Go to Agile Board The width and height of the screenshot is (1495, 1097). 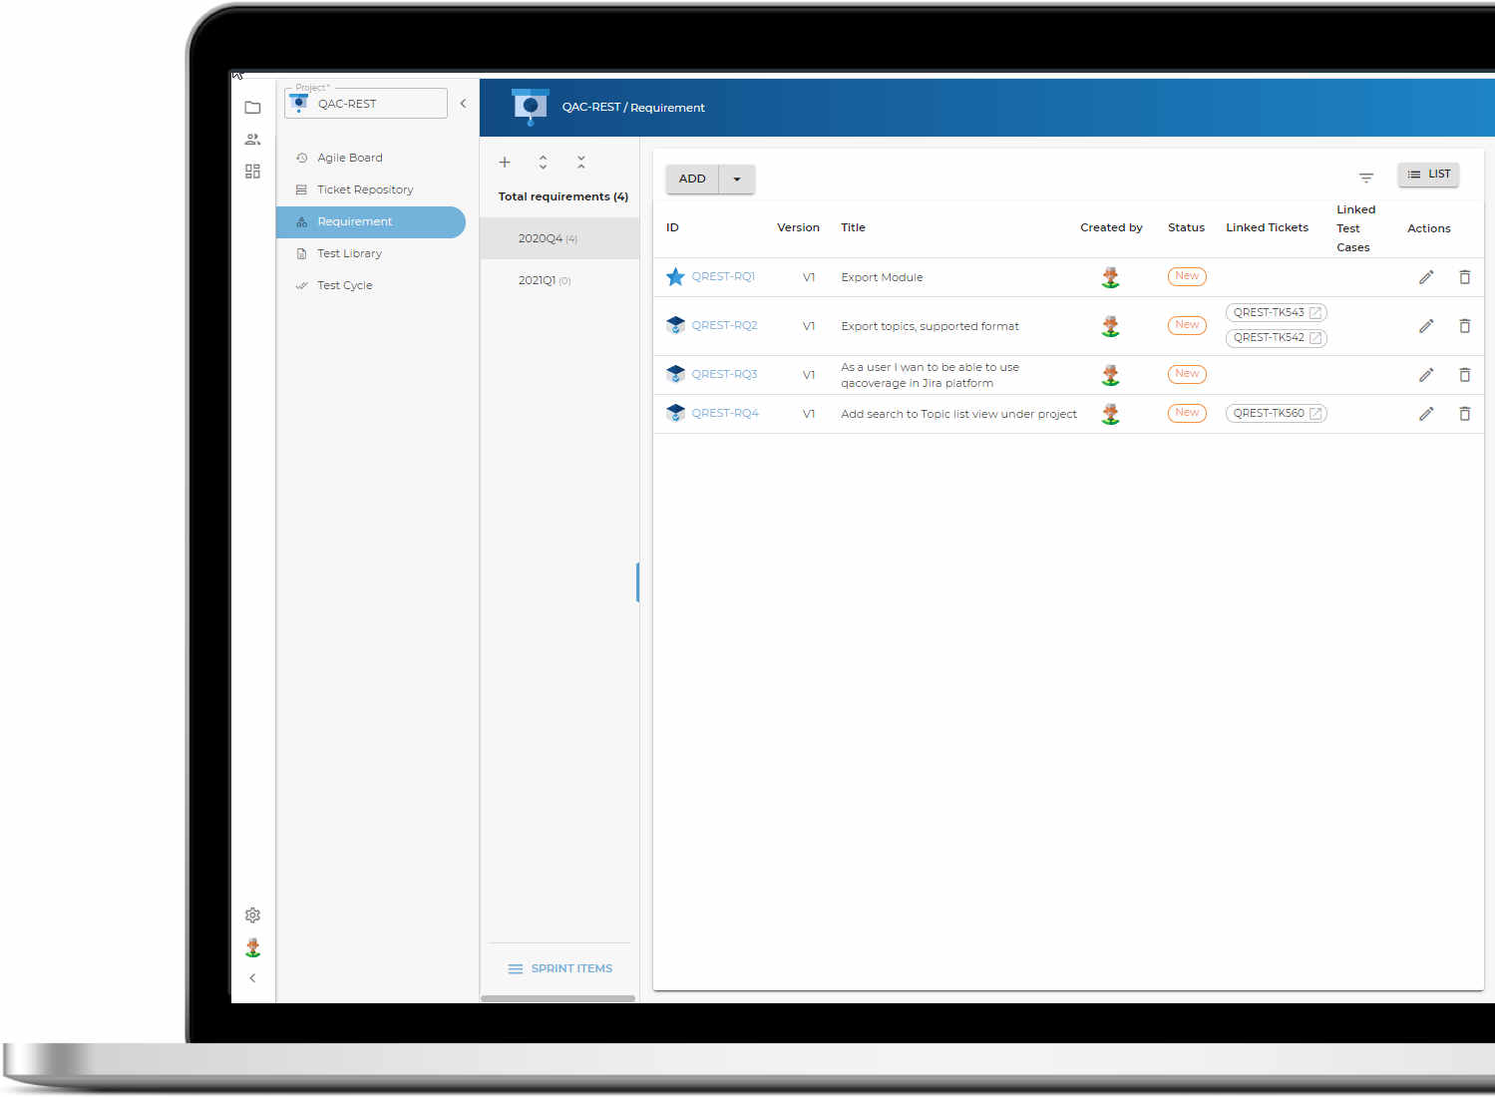(350, 158)
